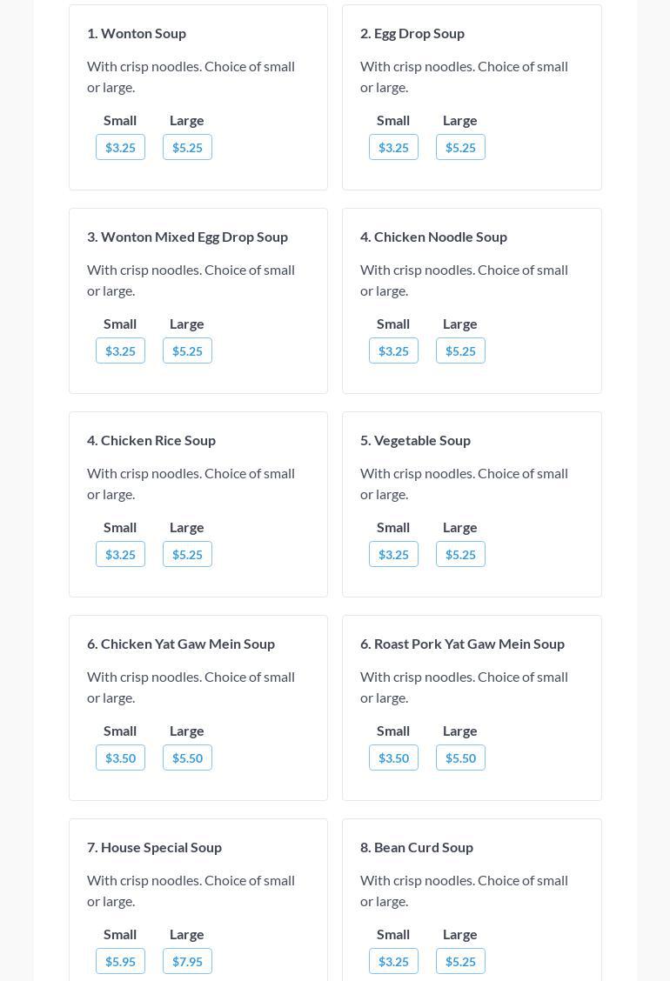Pick Small $3.50 Roast Pork Yat Gaw Mein
The height and width of the screenshot is (981, 670).
(393, 757)
